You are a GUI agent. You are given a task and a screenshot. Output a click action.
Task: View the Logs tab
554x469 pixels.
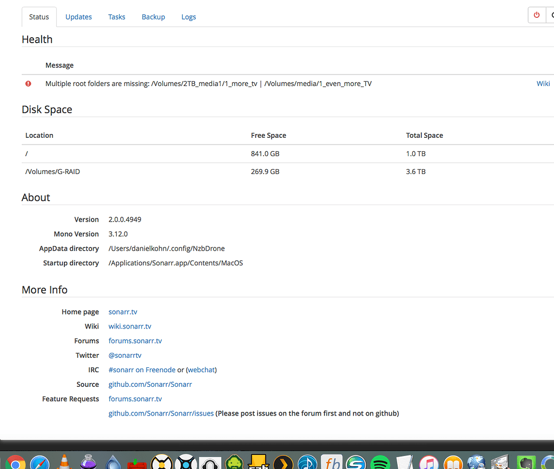(x=188, y=17)
